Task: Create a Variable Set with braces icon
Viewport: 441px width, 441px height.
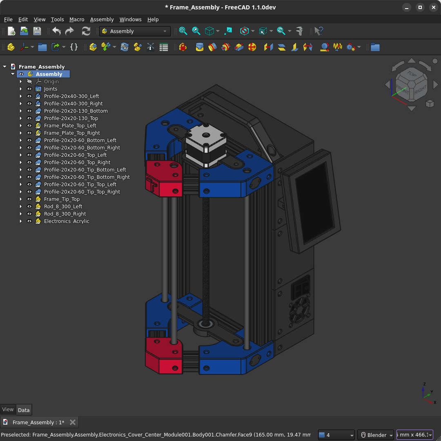Action: click(x=73, y=47)
